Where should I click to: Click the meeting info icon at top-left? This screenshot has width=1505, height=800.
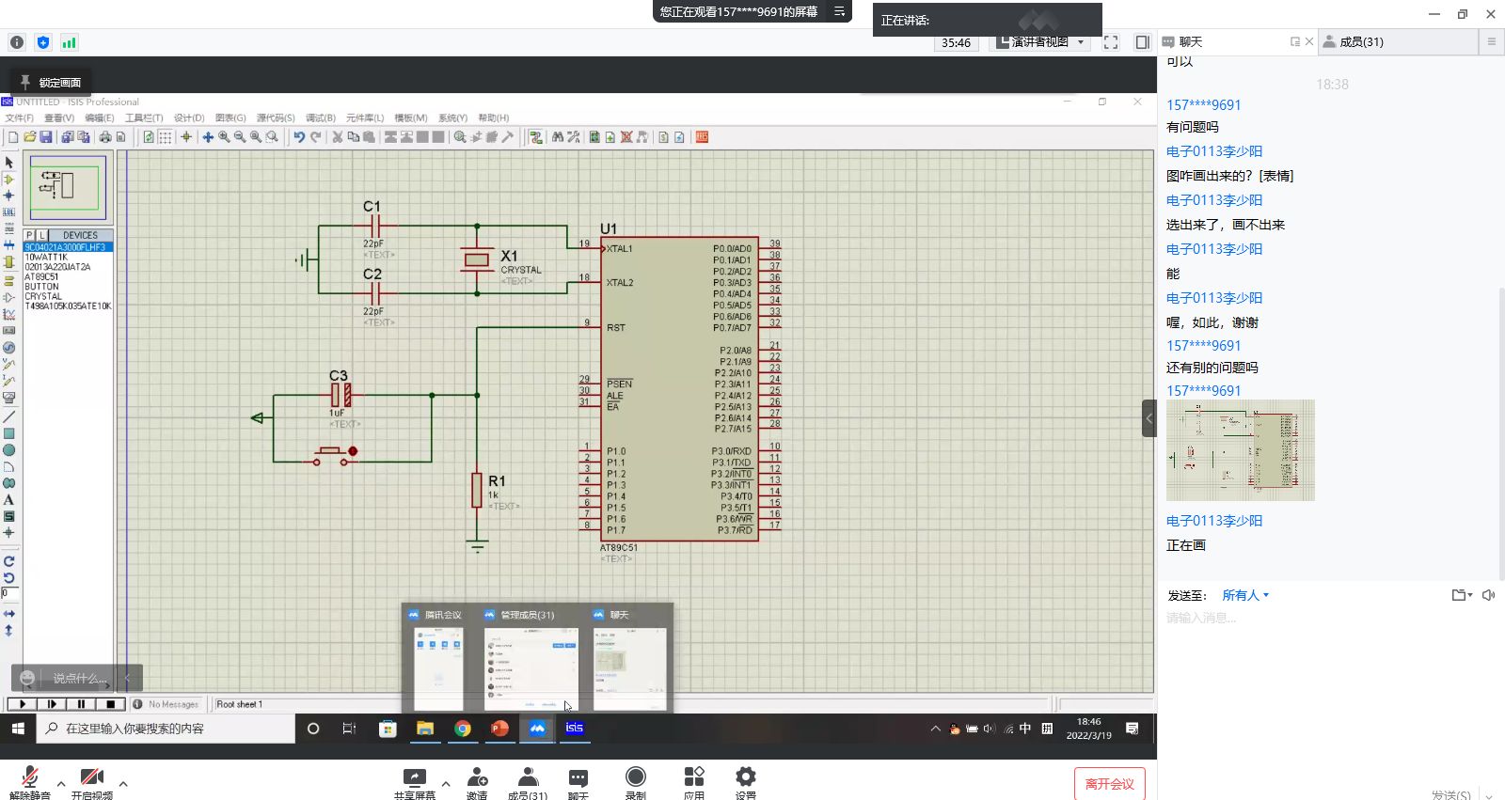pyautogui.click(x=17, y=42)
